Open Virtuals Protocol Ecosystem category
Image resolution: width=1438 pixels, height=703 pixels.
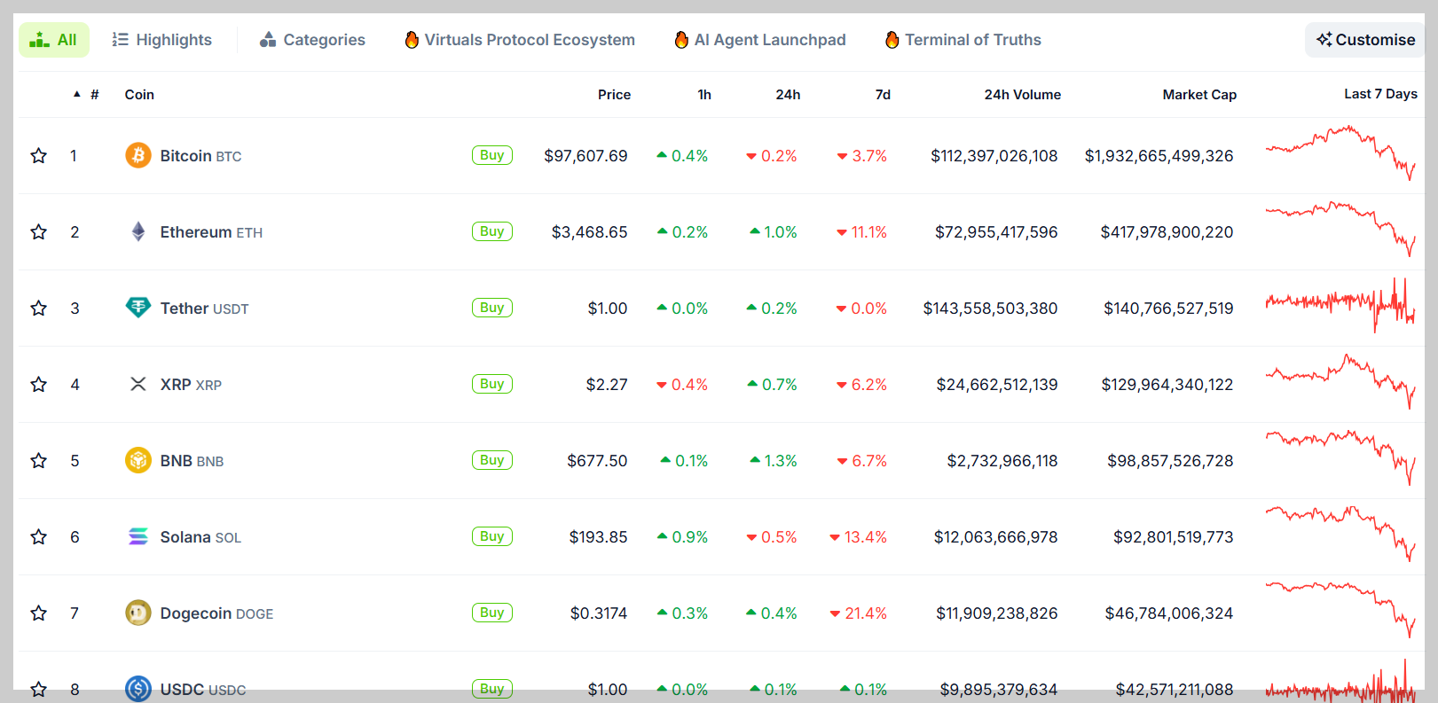pos(520,40)
